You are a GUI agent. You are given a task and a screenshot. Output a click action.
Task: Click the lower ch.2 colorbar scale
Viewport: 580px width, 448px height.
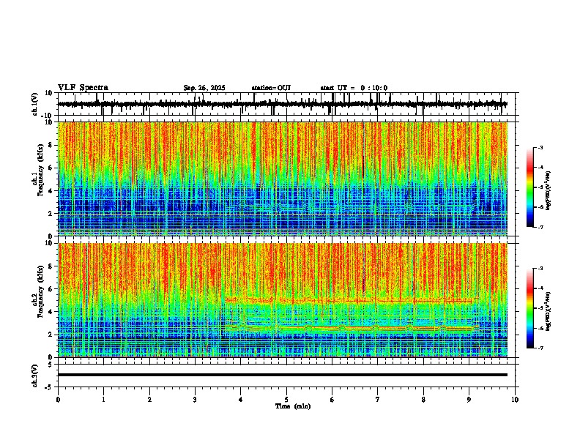point(530,308)
